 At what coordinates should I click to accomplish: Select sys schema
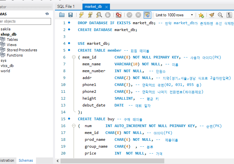coord(3,60)
